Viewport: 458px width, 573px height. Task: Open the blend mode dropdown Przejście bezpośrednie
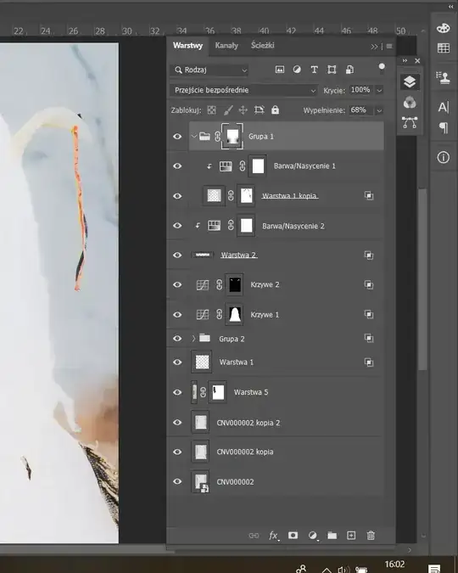pyautogui.click(x=243, y=90)
